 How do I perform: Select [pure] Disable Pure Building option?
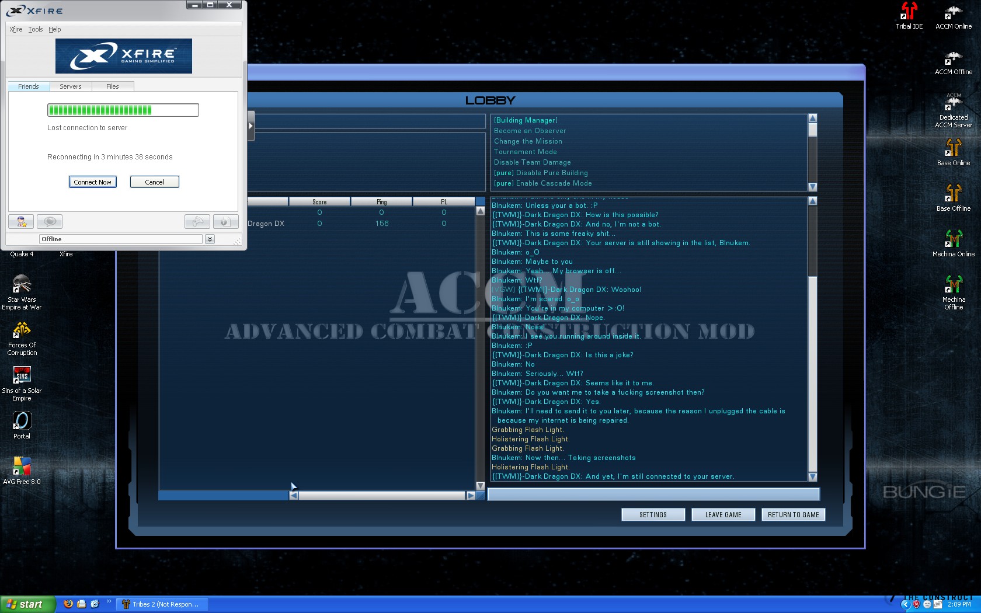[x=541, y=173]
